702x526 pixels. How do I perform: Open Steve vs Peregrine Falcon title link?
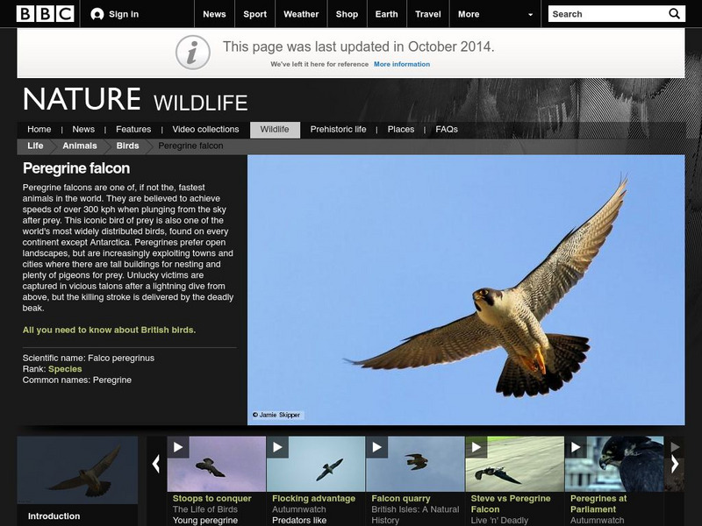coord(511,503)
